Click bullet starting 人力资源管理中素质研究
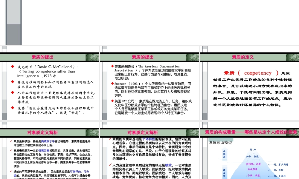 152,171
